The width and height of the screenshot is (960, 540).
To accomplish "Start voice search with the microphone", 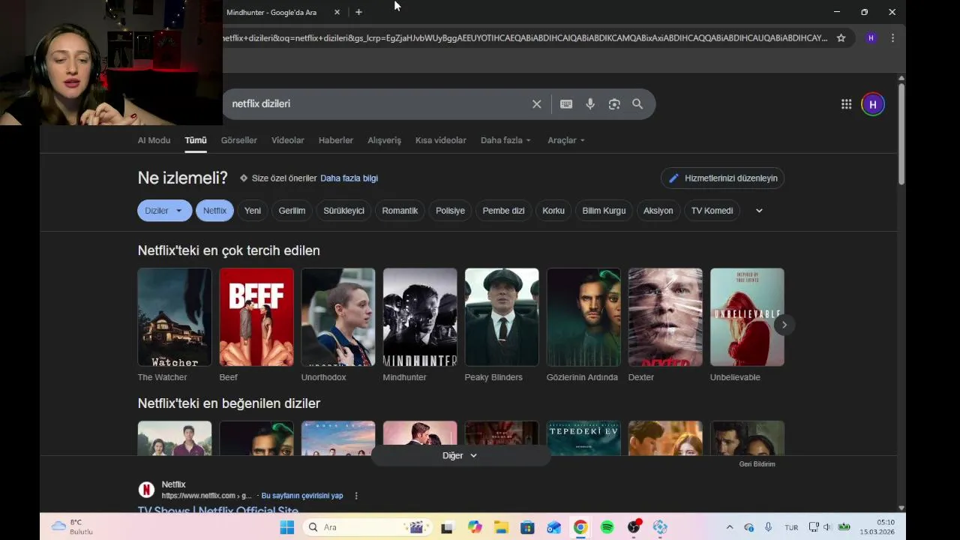I will (x=590, y=104).
